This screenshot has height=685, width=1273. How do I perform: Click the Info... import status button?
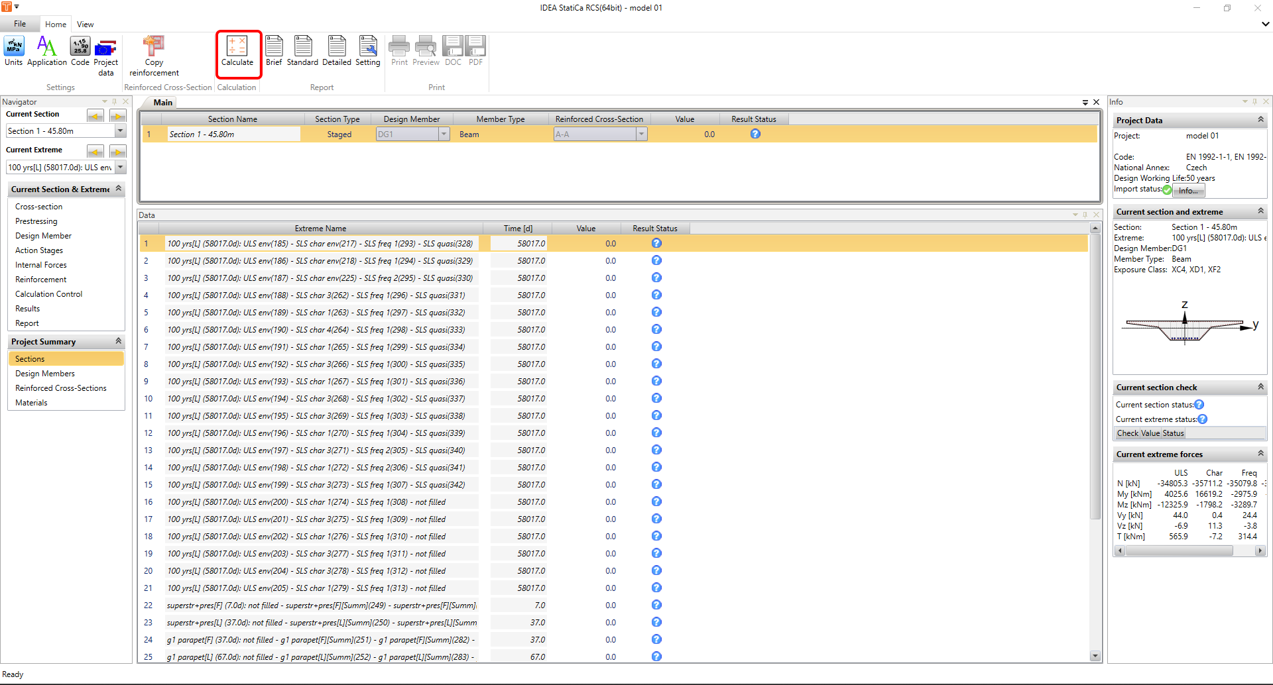[1188, 191]
